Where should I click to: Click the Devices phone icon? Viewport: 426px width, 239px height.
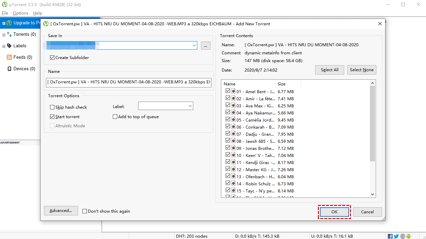pyautogui.click(x=9, y=69)
